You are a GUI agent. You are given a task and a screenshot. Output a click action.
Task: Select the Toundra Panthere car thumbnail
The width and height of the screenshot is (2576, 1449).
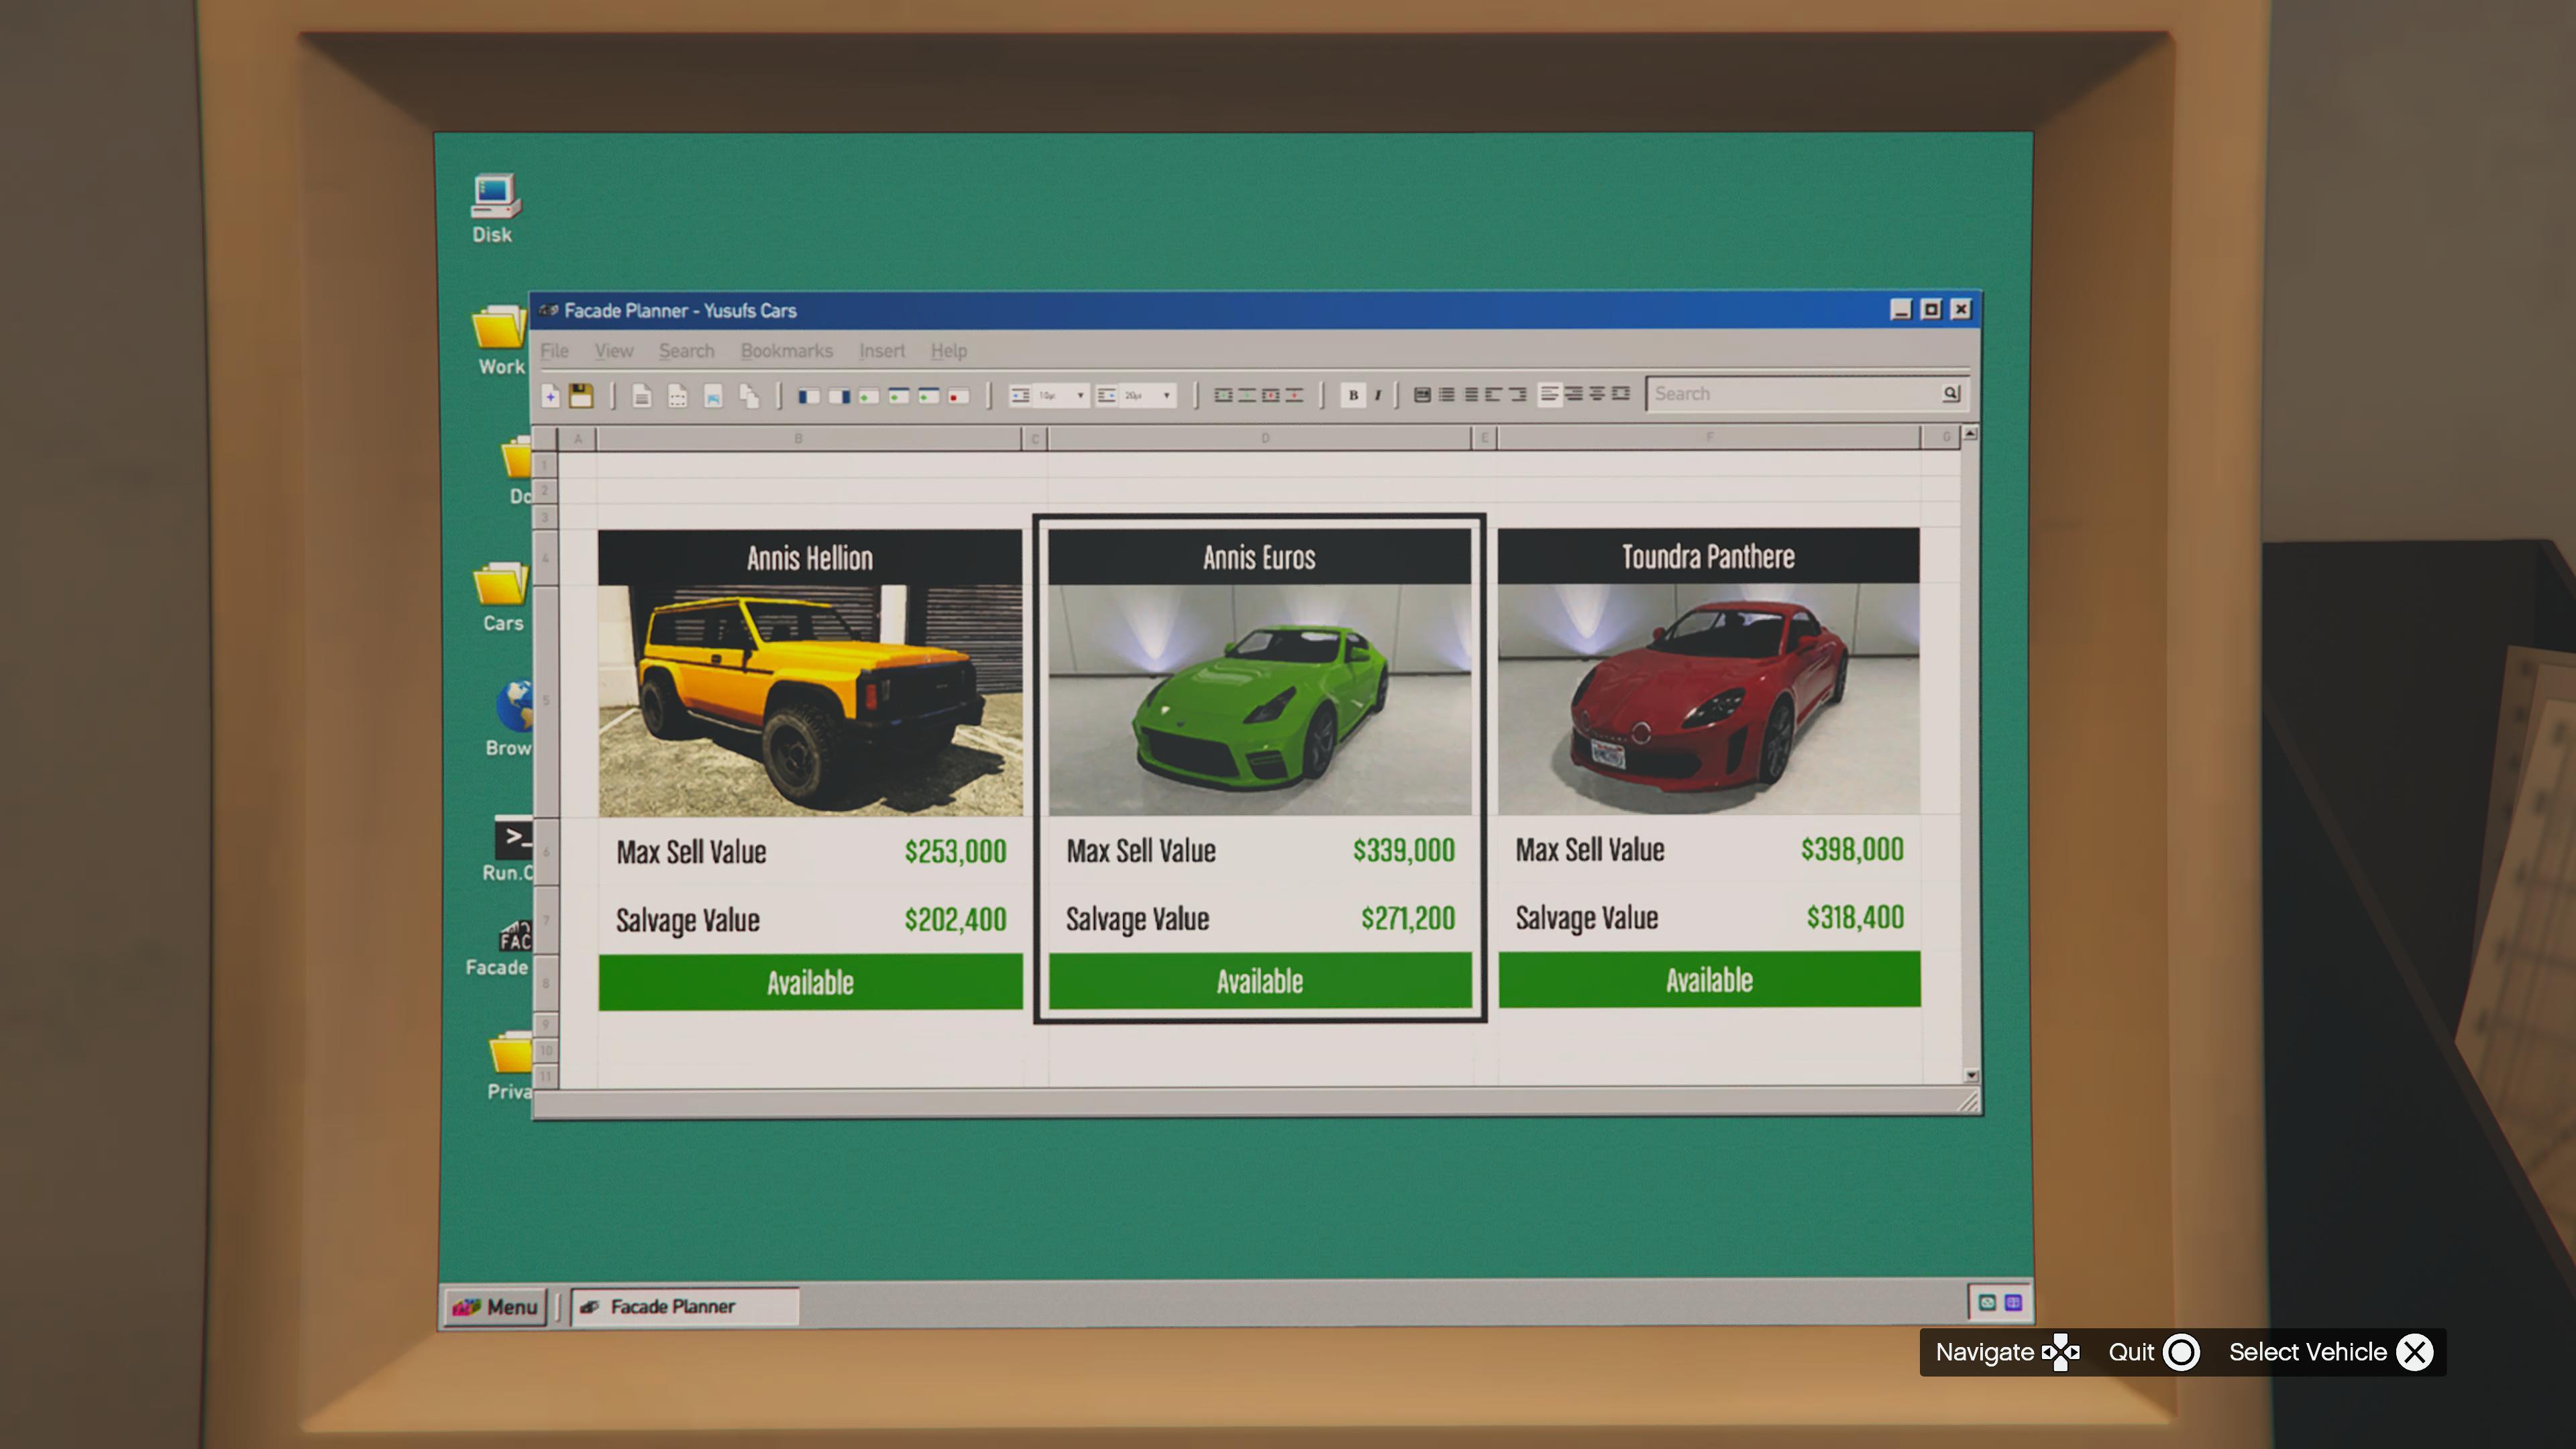[1708, 699]
